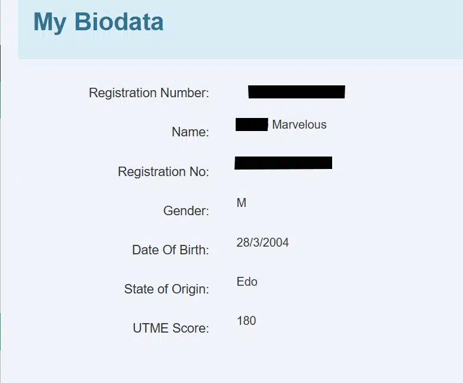Click the name Marvelous
This screenshot has width=463, height=383.
click(299, 125)
